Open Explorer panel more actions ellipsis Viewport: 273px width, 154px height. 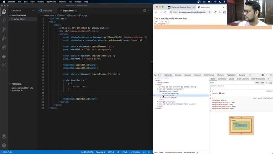[x=33, y=10]
